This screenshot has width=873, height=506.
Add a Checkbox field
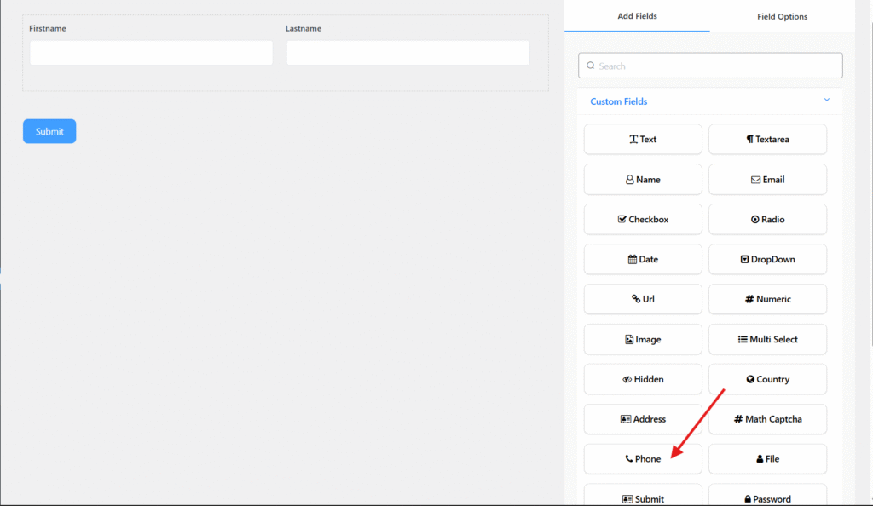[643, 220]
